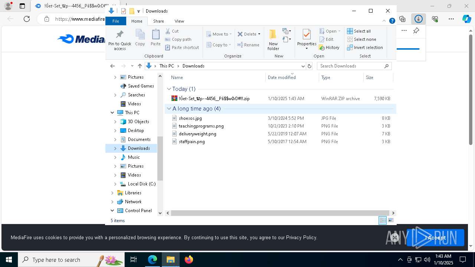
Task: Switch to the View ribbon tab
Action: [179, 21]
